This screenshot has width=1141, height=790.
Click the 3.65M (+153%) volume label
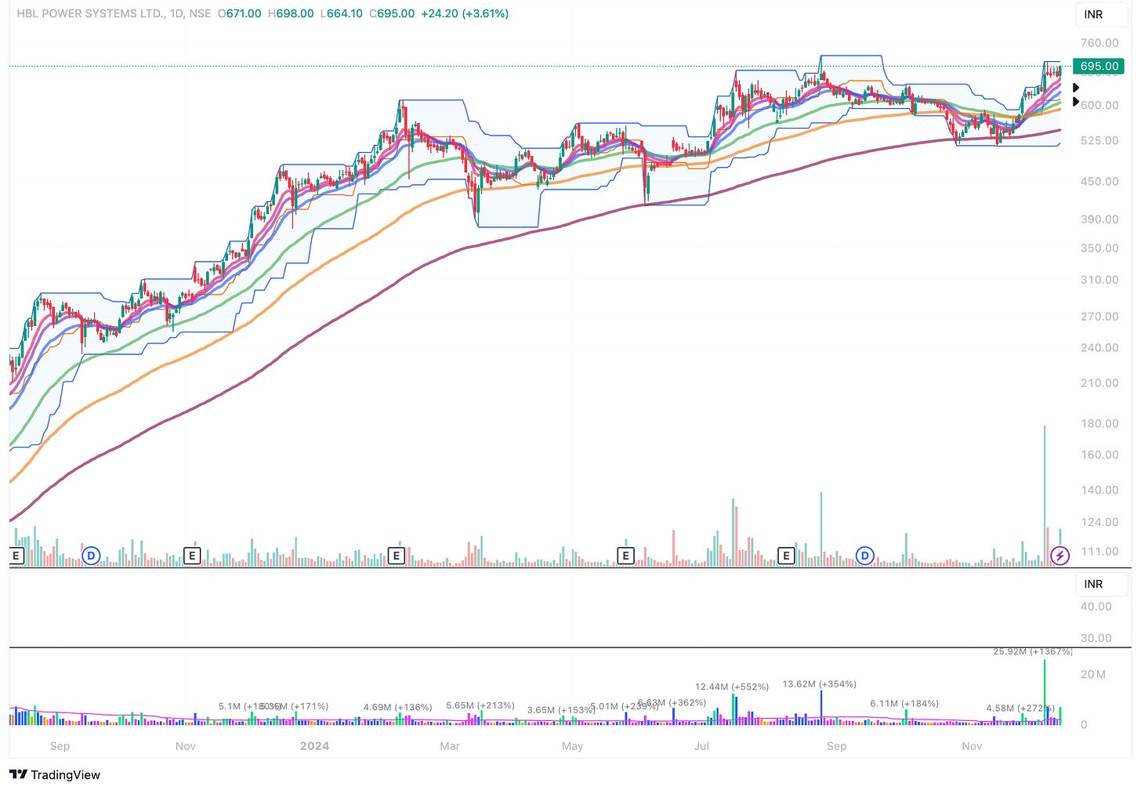point(561,710)
